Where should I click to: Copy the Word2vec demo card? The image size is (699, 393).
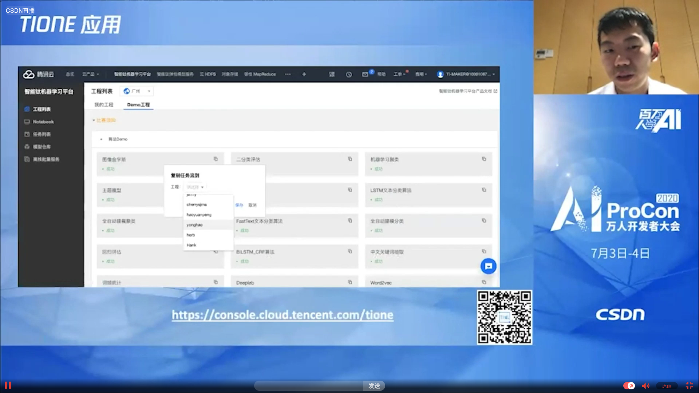coord(484,282)
